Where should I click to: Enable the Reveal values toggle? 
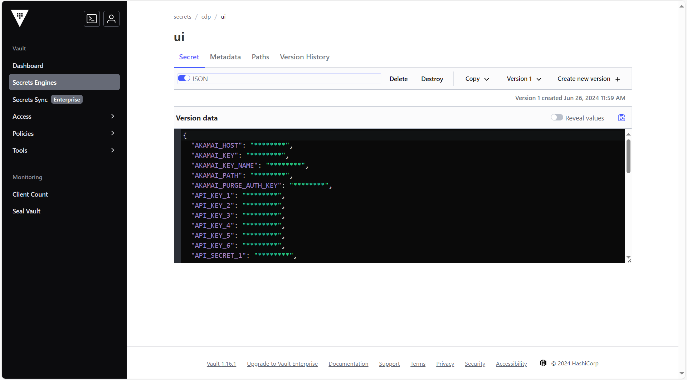[557, 117]
